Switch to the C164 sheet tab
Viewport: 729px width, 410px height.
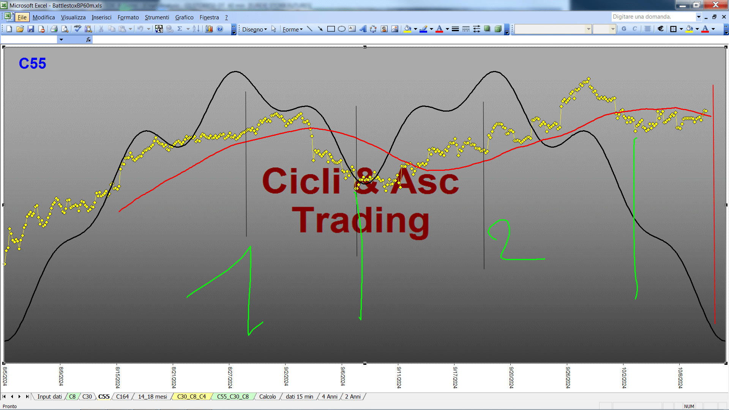point(122,397)
